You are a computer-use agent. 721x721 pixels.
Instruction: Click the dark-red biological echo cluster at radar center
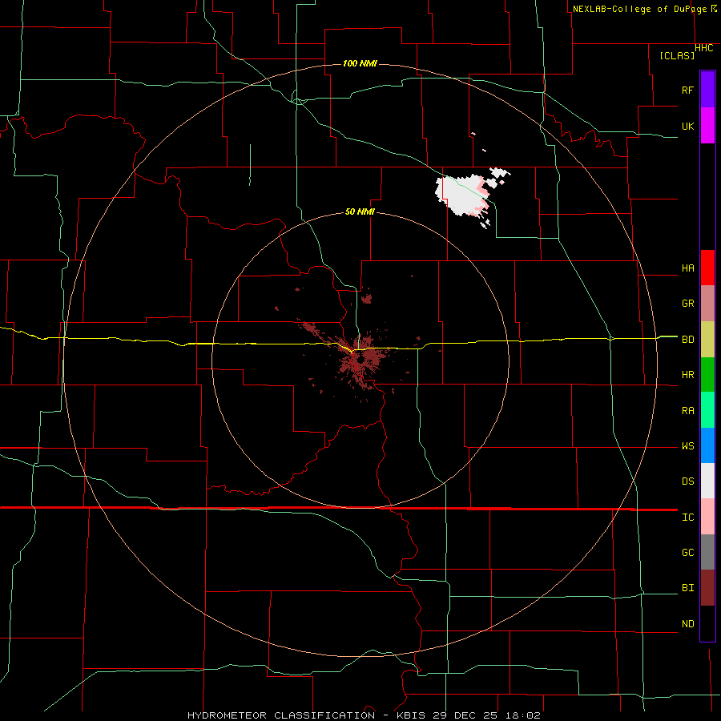click(361, 361)
